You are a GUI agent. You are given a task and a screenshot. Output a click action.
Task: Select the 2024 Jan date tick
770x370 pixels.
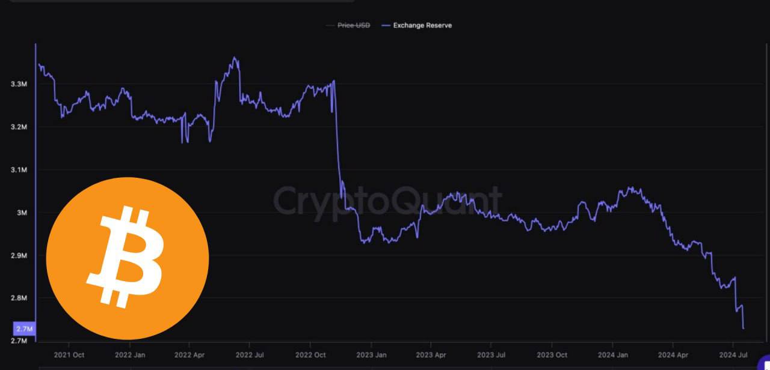613,354
